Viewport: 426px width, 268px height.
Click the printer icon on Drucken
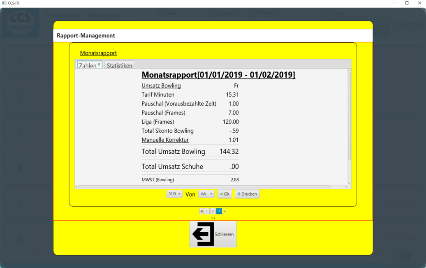(239, 194)
